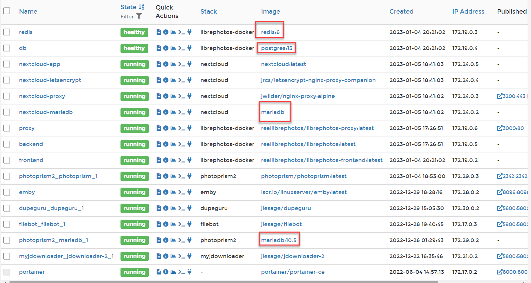Image resolution: width=531 pixels, height=283 pixels.
Task: Open logs icon for emby container
Action: click(x=159, y=192)
